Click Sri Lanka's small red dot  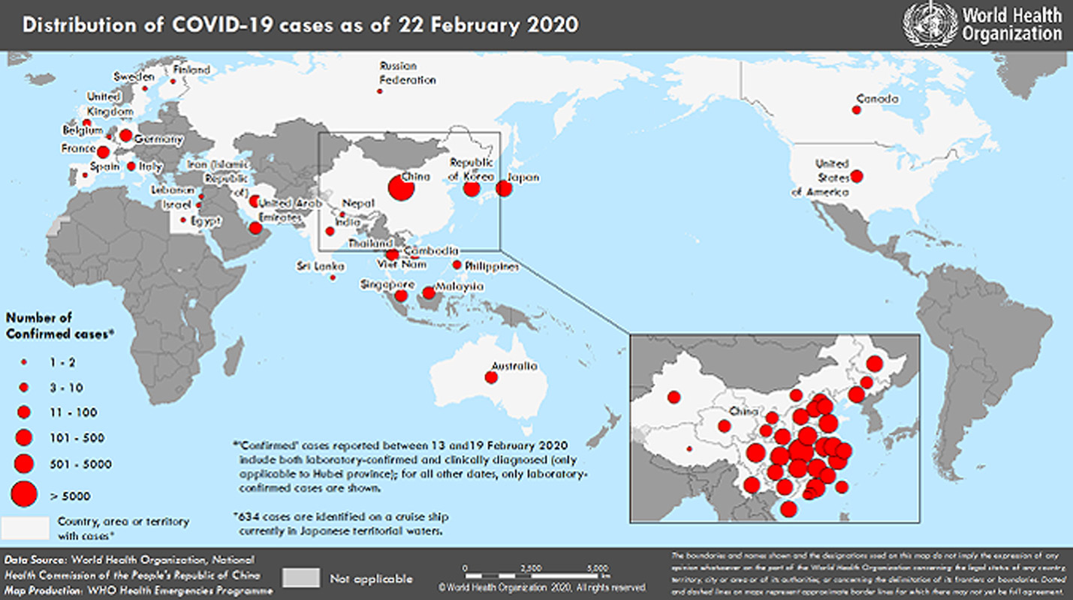pyautogui.click(x=333, y=278)
